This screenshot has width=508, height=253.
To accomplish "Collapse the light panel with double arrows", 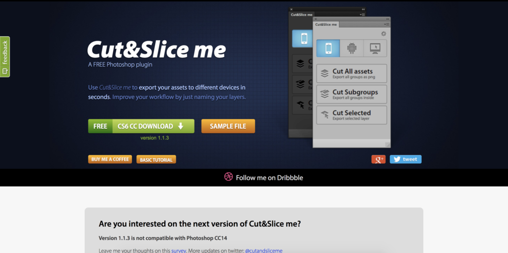I will (x=388, y=19).
